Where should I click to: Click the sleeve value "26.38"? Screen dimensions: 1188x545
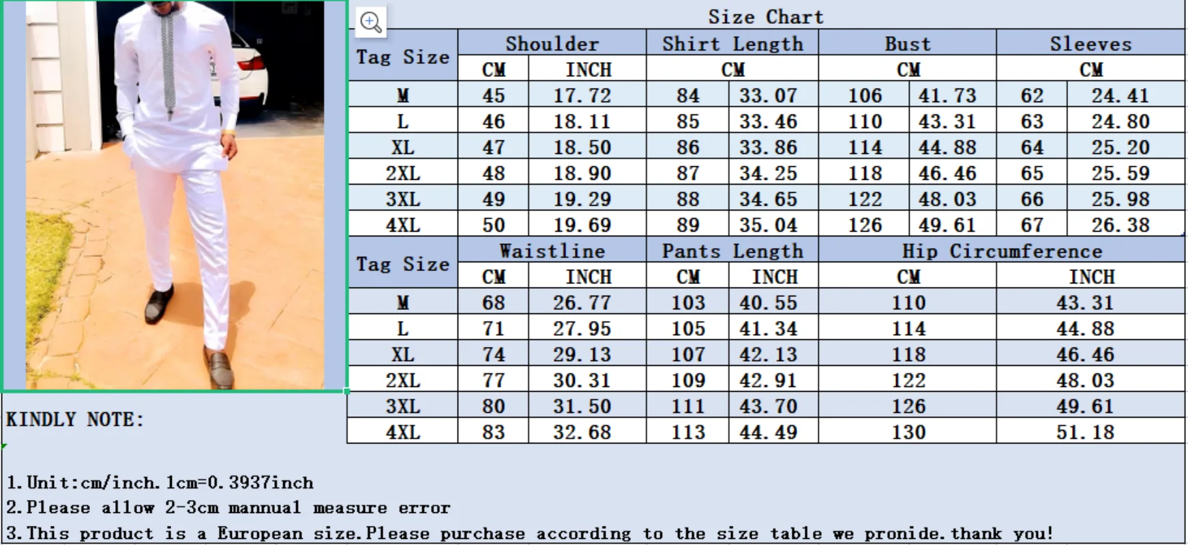tap(1120, 225)
